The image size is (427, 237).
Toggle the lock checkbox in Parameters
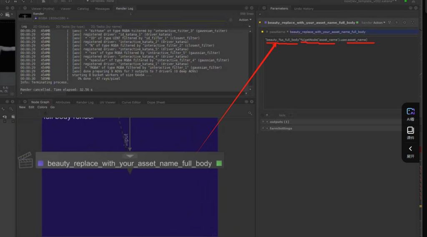click(x=291, y=115)
